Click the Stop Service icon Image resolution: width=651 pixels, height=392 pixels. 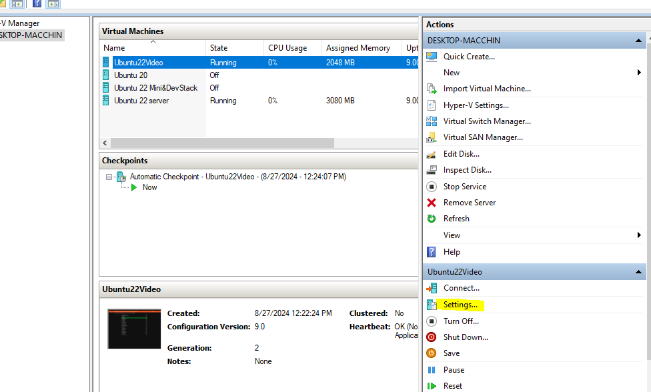pyautogui.click(x=432, y=187)
